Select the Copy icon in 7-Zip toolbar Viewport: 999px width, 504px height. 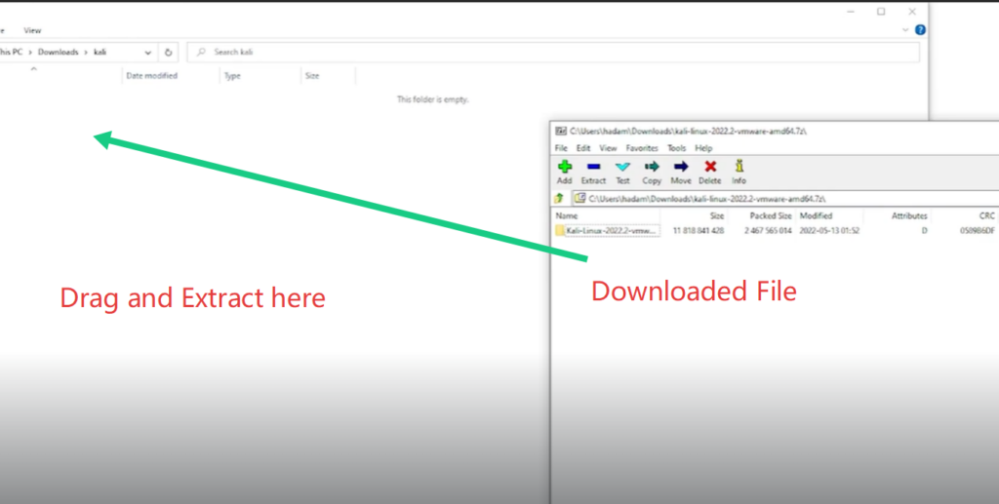652,167
